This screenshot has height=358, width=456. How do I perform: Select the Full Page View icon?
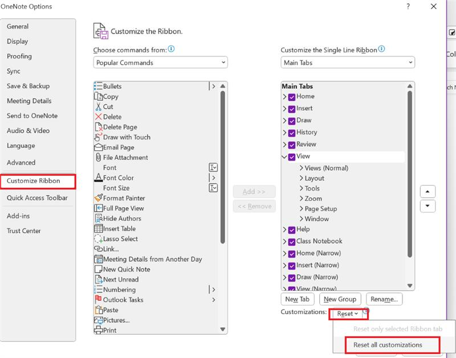(98, 208)
